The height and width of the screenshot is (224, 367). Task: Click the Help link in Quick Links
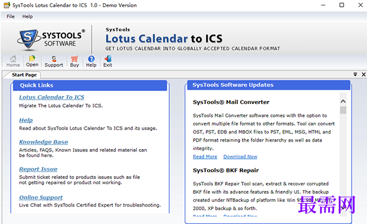tap(26, 120)
